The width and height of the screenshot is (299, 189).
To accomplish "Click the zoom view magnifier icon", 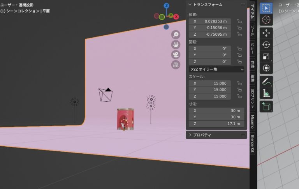I will point(176,35).
